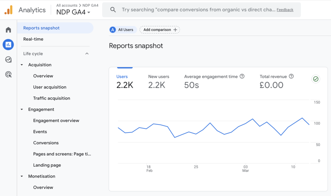Open the Advertising cursor-target icon in rail
331x196 pixels.
8,74
